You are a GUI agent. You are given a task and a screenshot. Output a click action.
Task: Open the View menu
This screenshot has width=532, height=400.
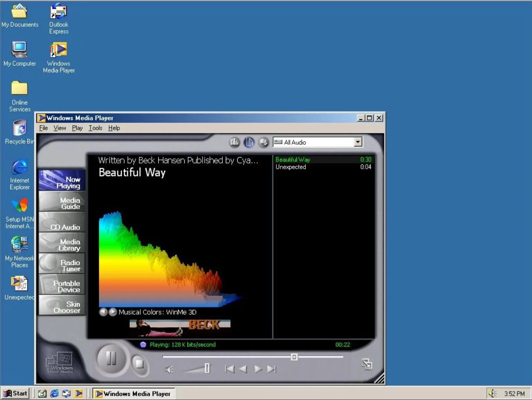pos(60,128)
